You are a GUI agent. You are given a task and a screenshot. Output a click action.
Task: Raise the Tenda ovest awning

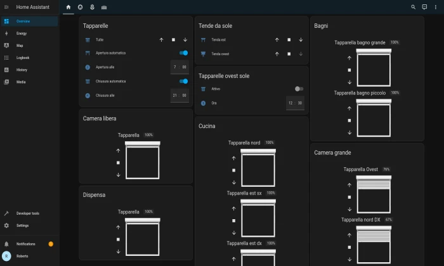coord(277,54)
